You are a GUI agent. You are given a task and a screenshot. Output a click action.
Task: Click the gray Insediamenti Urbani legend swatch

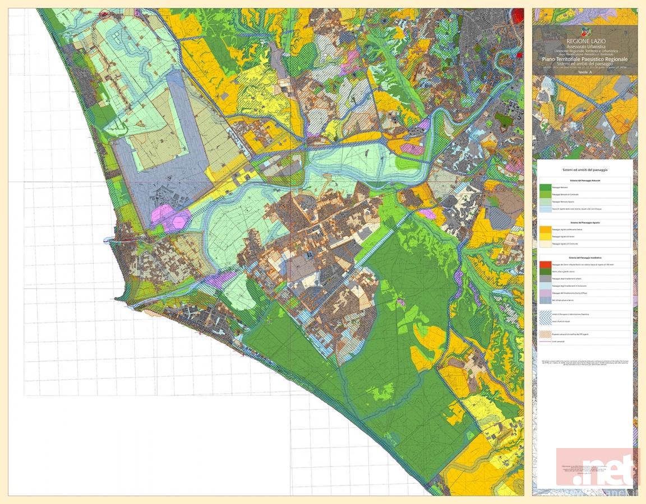point(545,278)
